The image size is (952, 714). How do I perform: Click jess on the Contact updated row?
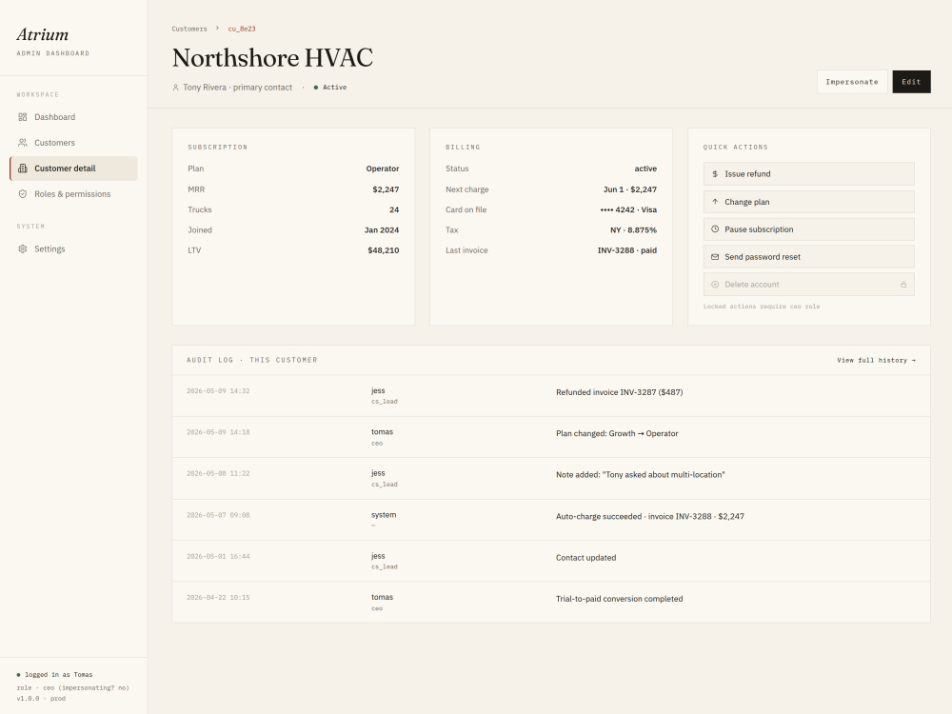(378, 556)
